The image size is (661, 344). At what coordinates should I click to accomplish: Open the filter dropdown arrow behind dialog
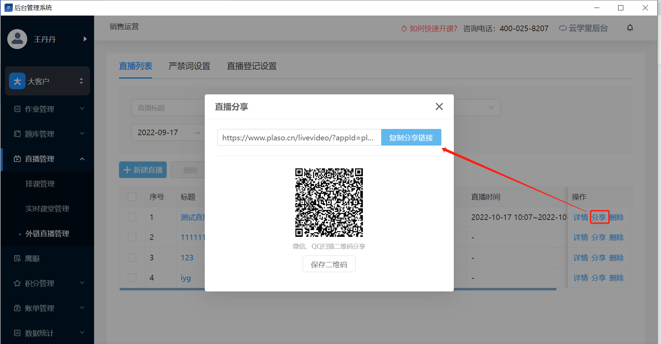491,108
